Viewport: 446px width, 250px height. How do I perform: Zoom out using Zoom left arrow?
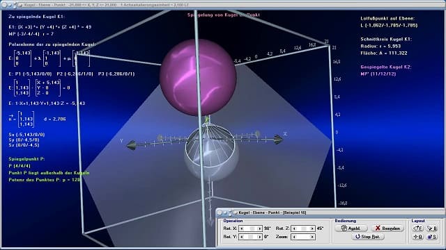click(x=294, y=237)
